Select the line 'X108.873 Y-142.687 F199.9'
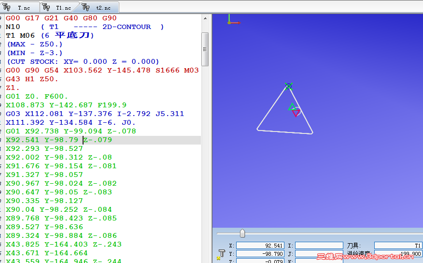 [66, 105]
